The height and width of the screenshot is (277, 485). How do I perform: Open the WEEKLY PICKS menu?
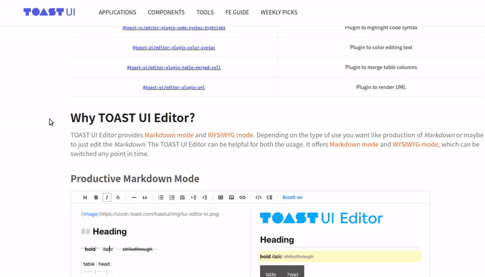point(279,12)
